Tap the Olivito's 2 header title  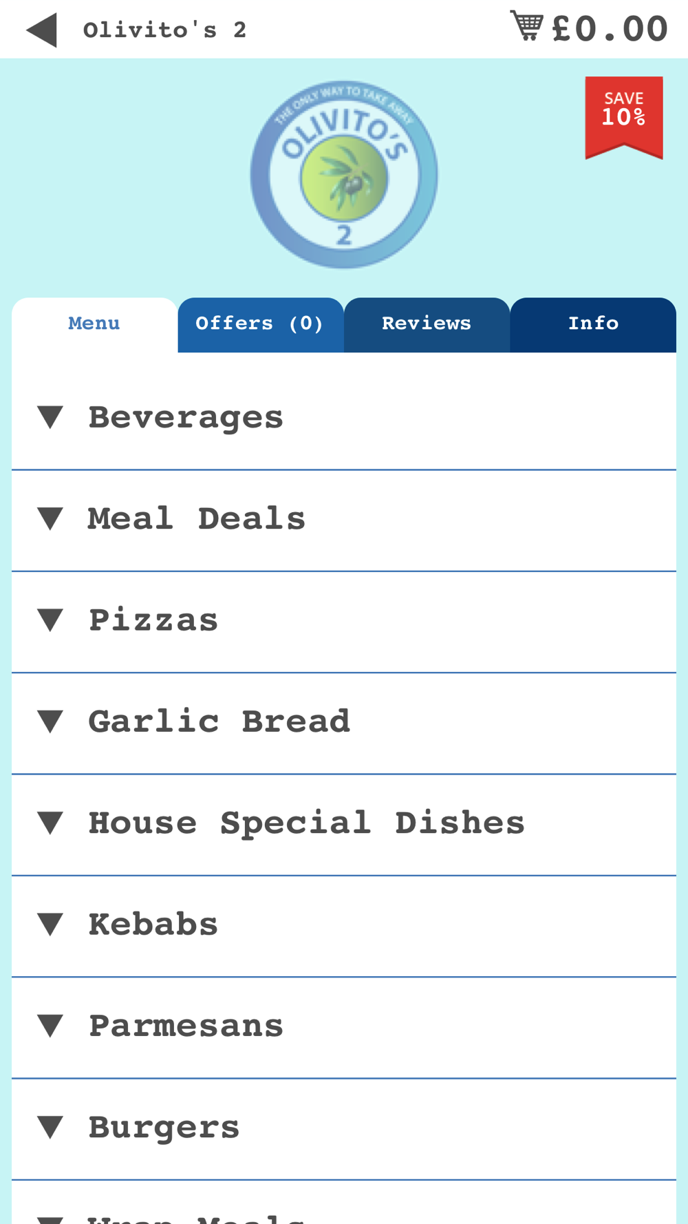point(164,30)
